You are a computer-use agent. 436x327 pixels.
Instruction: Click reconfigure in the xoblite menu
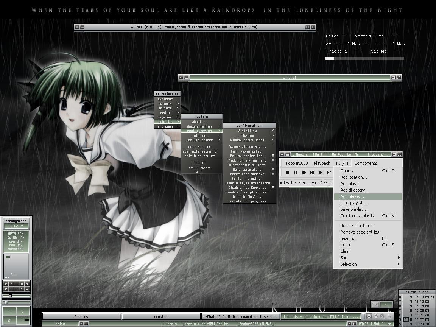202,167
